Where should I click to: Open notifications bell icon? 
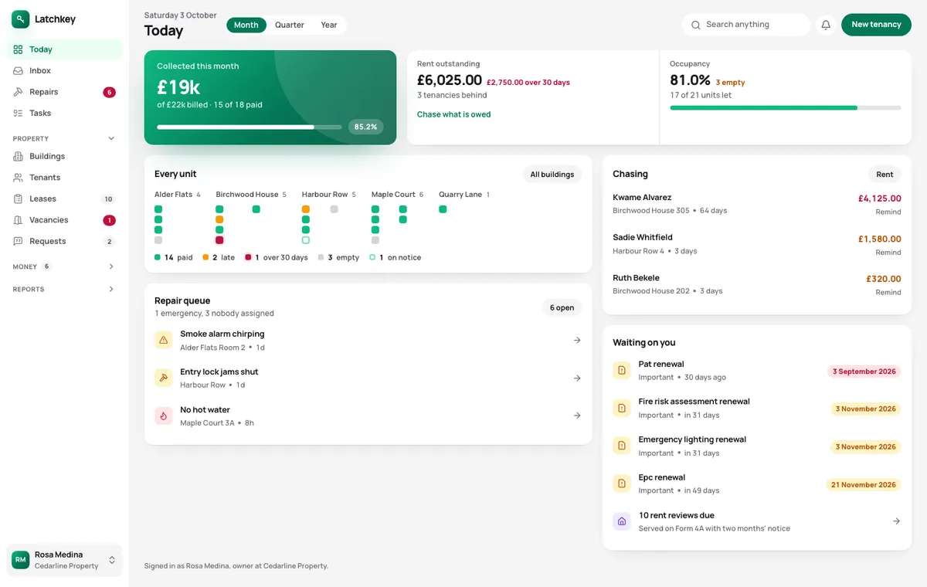[x=826, y=25]
